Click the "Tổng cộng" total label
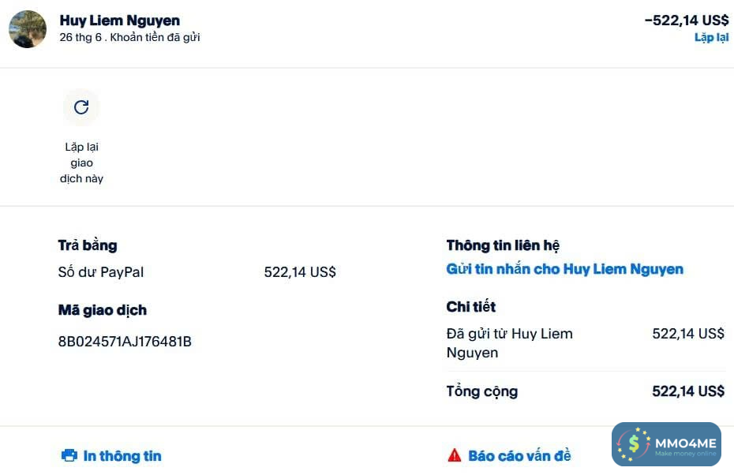 482,391
